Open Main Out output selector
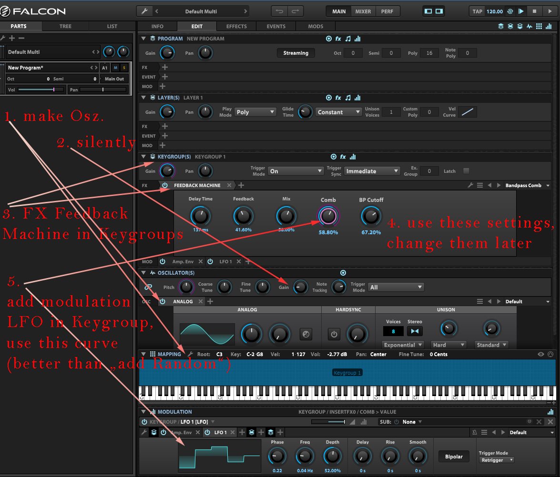The height and width of the screenshot is (477, 560). point(114,79)
